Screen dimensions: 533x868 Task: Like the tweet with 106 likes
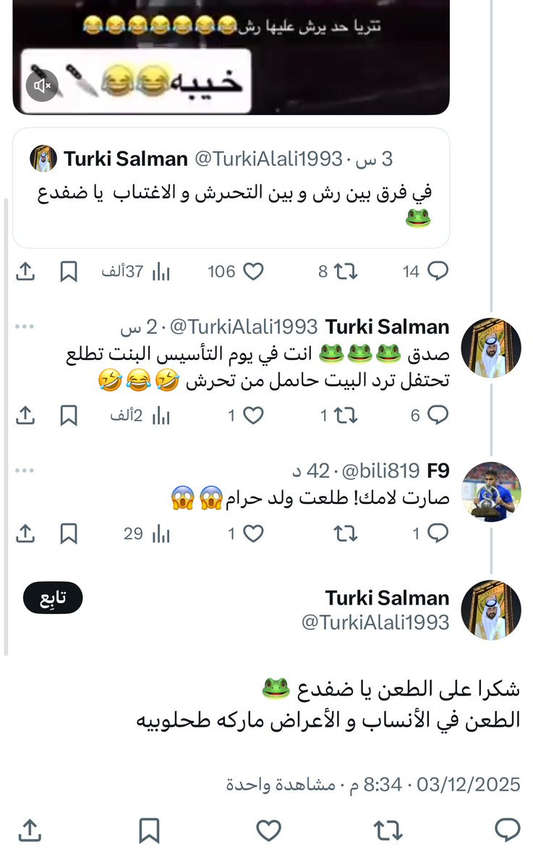pyautogui.click(x=253, y=271)
